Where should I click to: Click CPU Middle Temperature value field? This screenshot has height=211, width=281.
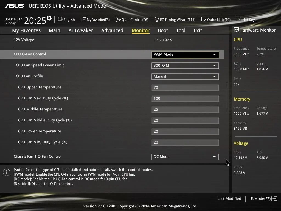(185, 109)
